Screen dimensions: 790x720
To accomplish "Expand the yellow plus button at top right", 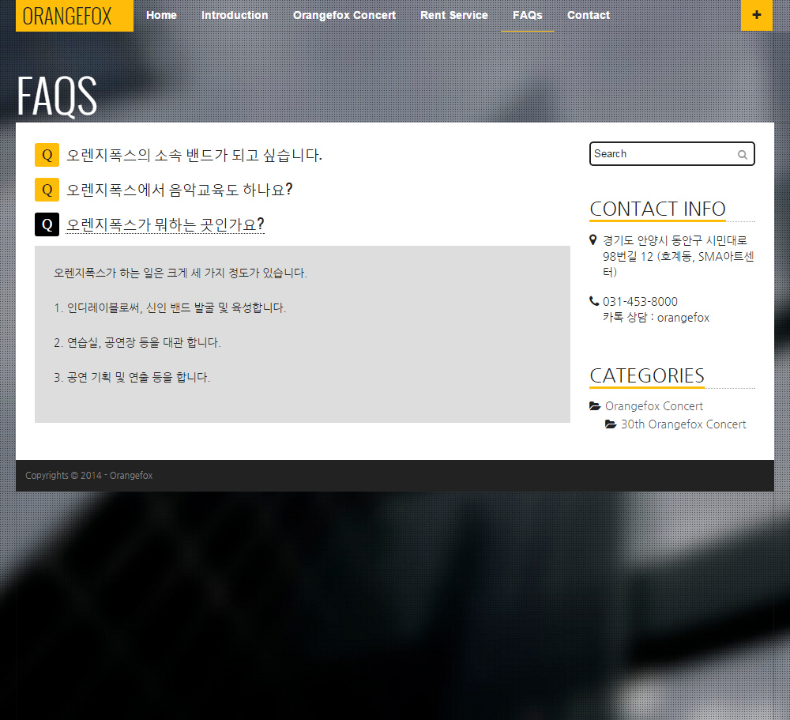I will (757, 15).
